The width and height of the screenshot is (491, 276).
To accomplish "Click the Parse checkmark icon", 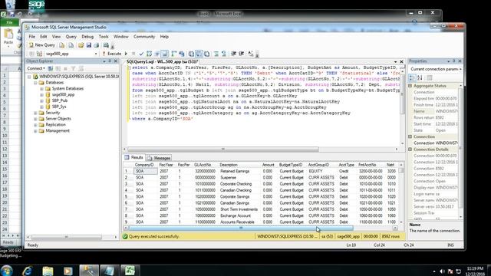I will 141,54.
